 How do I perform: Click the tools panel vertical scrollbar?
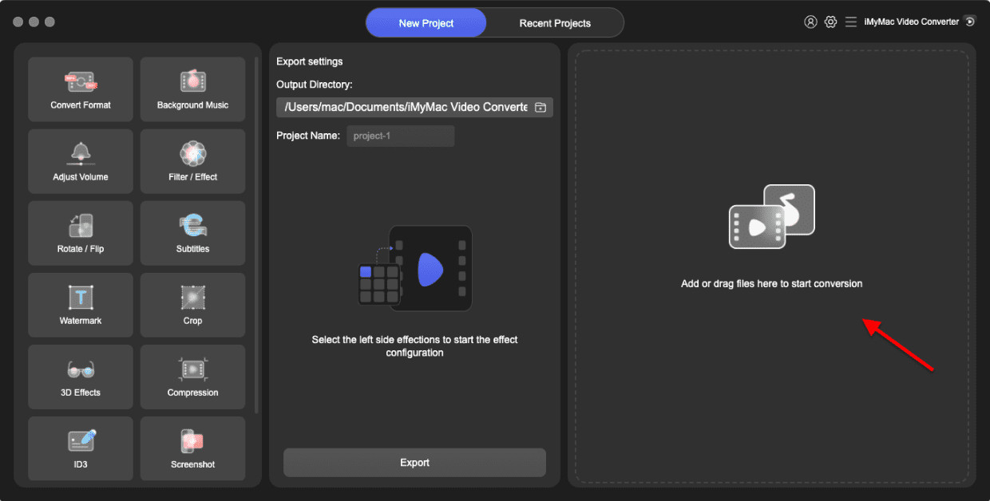(256, 235)
